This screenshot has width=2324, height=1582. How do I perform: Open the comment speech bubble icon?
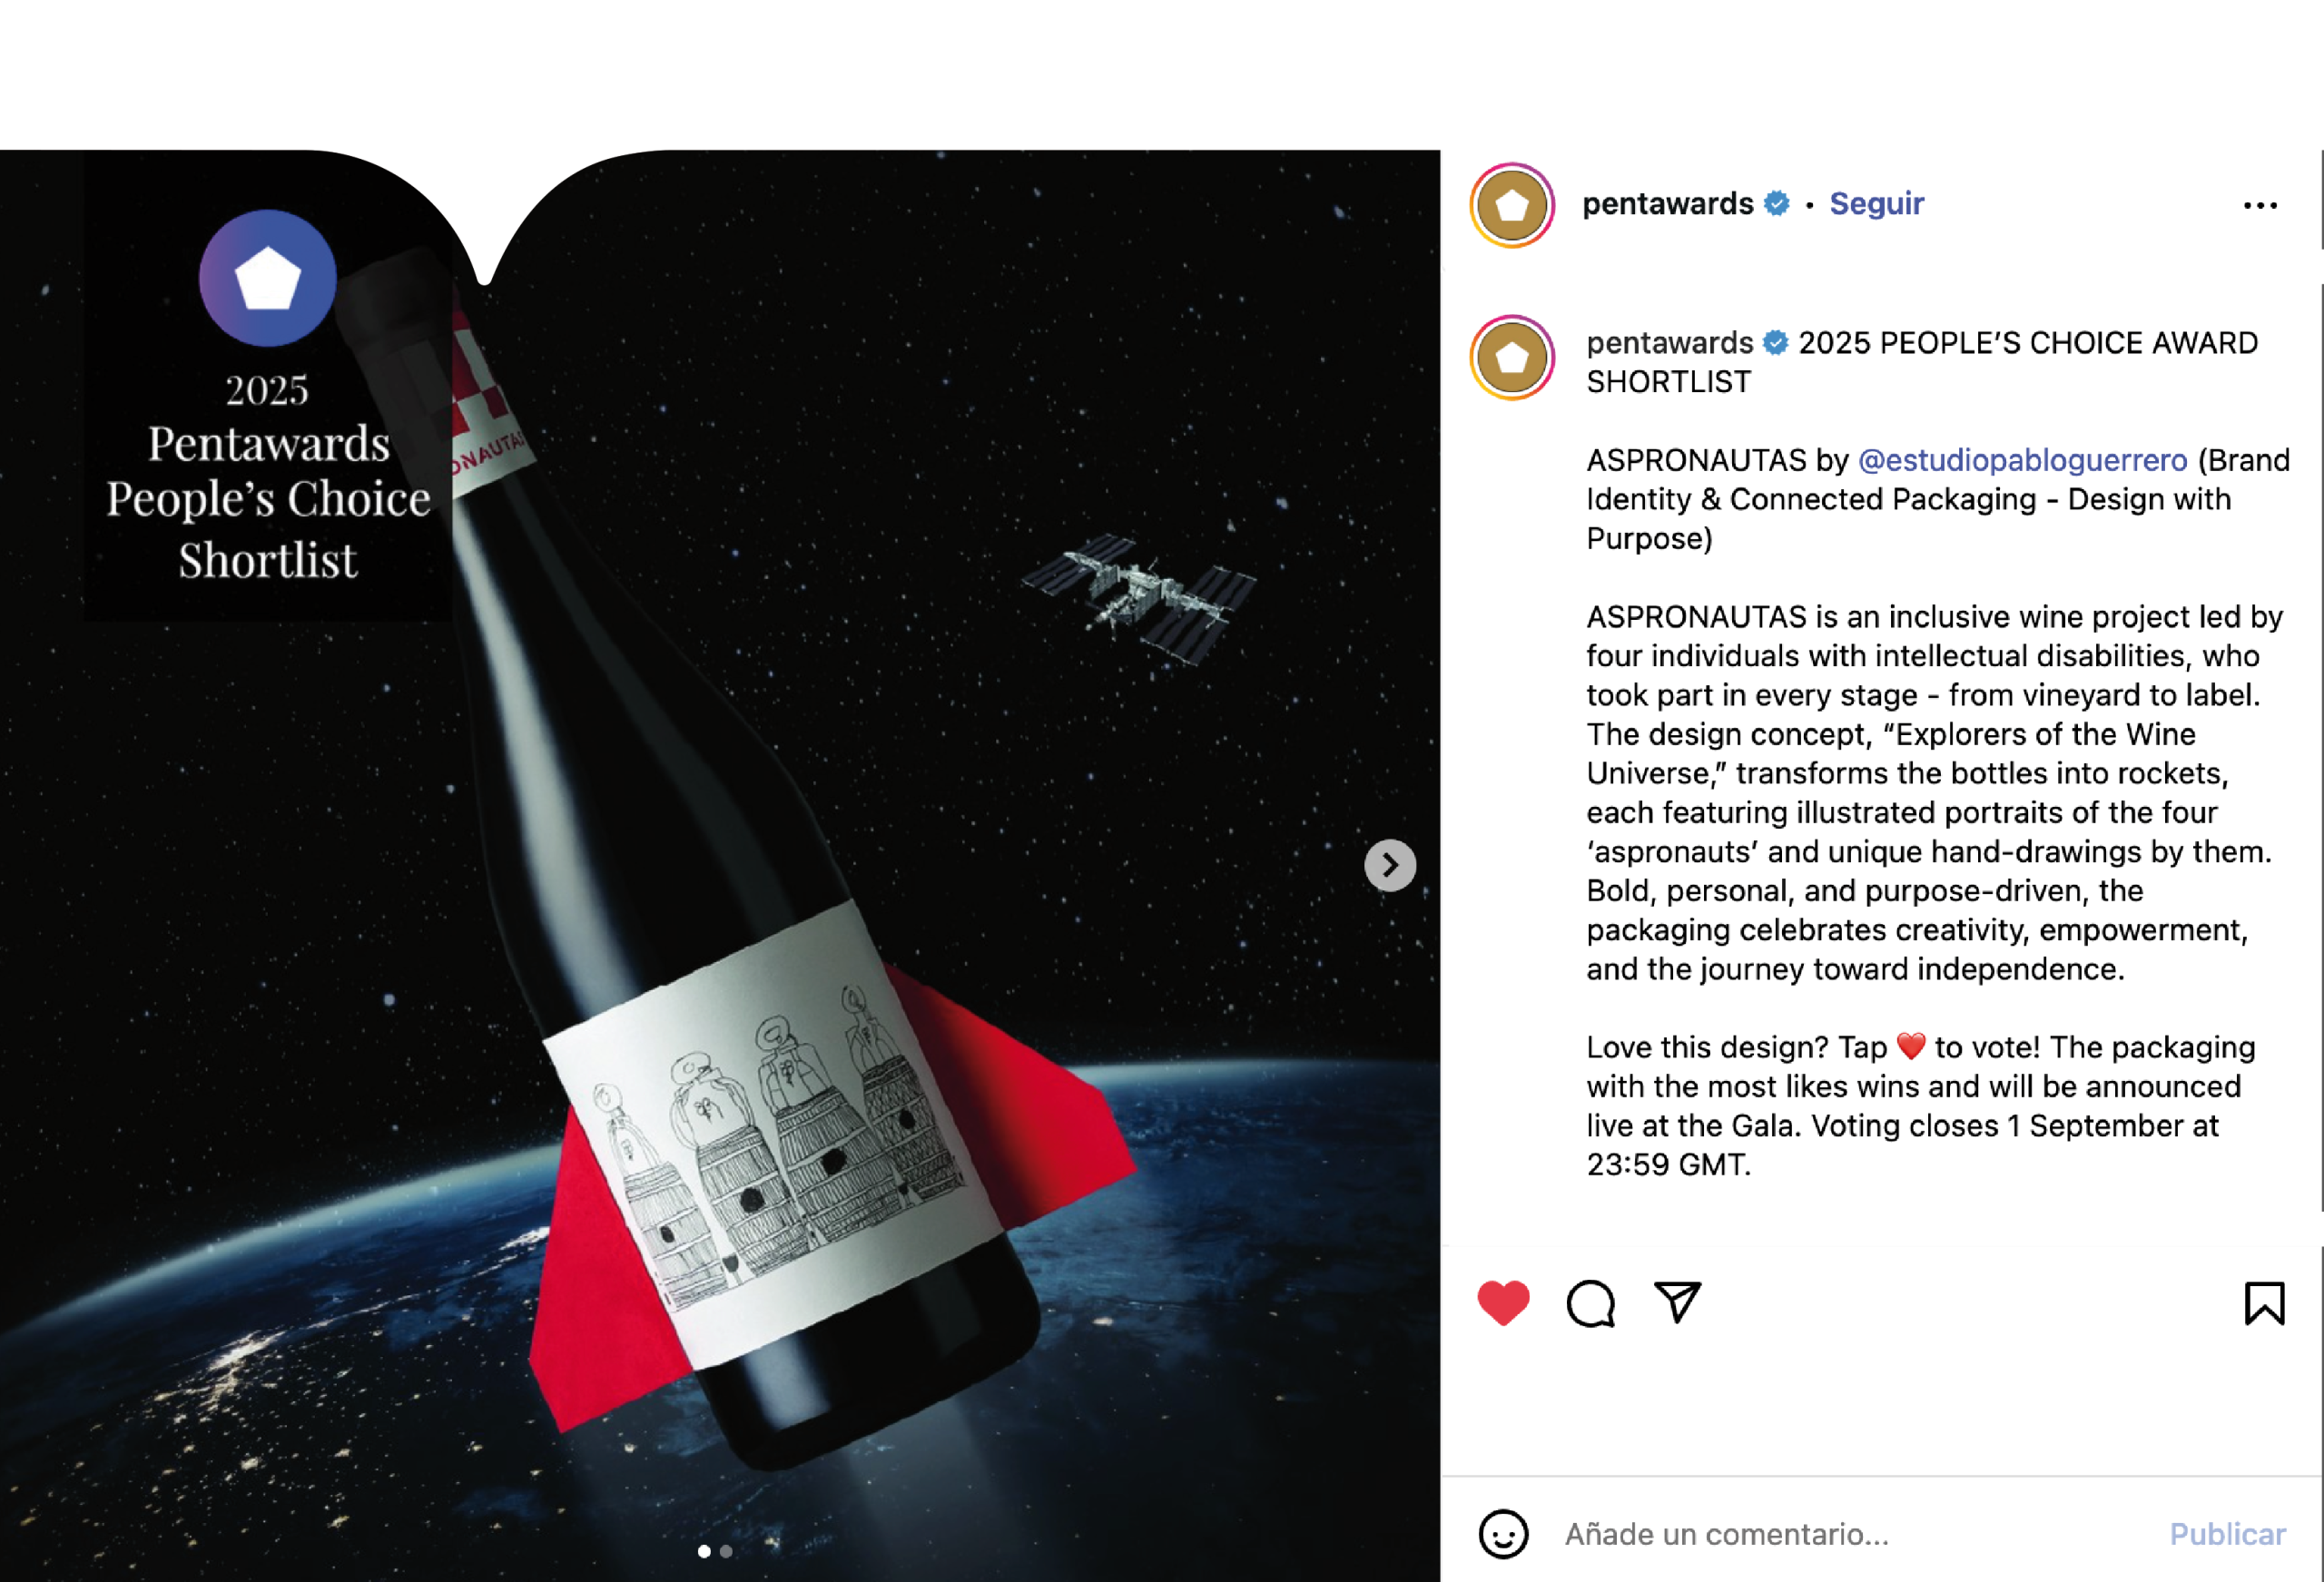click(x=1590, y=1303)
